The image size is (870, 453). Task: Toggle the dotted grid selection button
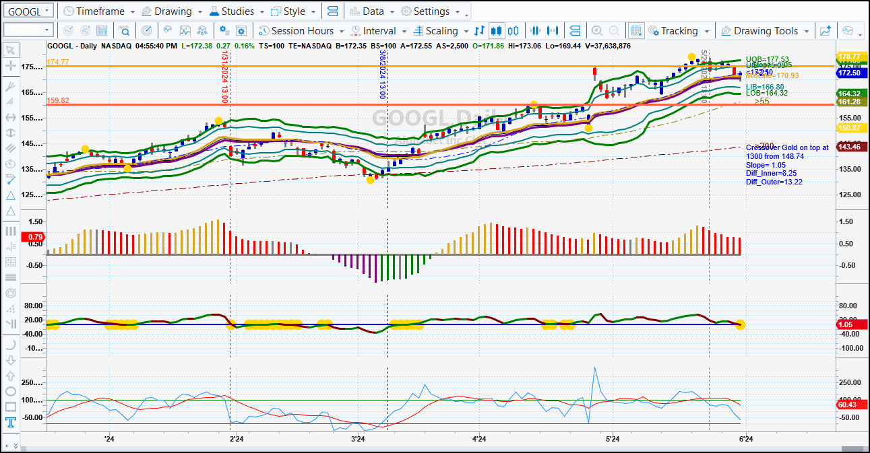[x=635, y=31]
